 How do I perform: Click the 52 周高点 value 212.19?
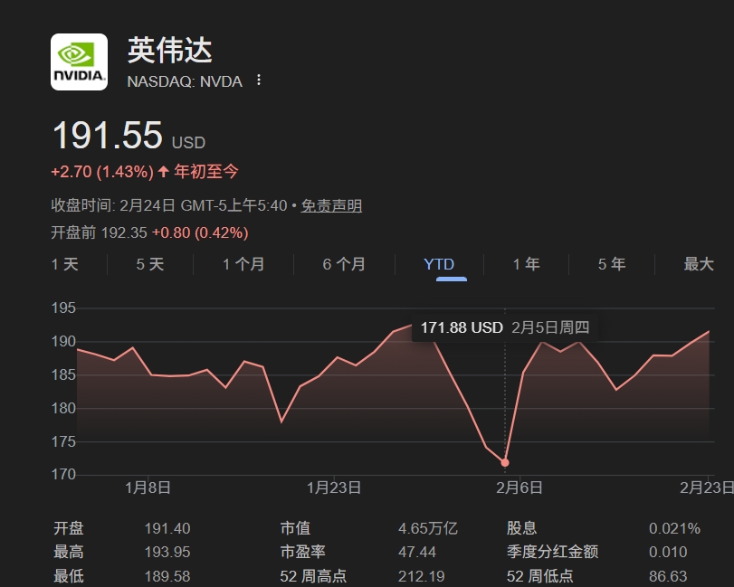(421, 576)
